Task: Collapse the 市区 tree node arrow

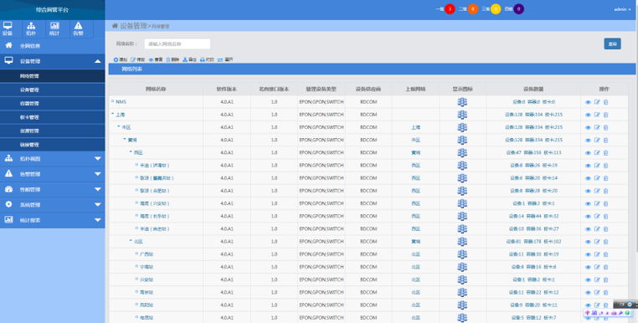Action: point(118,127)
